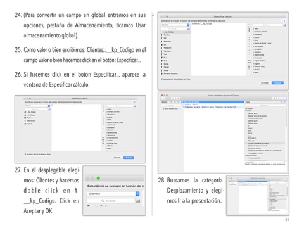Viewport: 304px width, 228px height.
Task: Click steps search field in script workspace
Action: coord(265,105)
